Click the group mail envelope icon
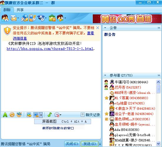This screenshot has height=147, width=162. pos(13,18)
